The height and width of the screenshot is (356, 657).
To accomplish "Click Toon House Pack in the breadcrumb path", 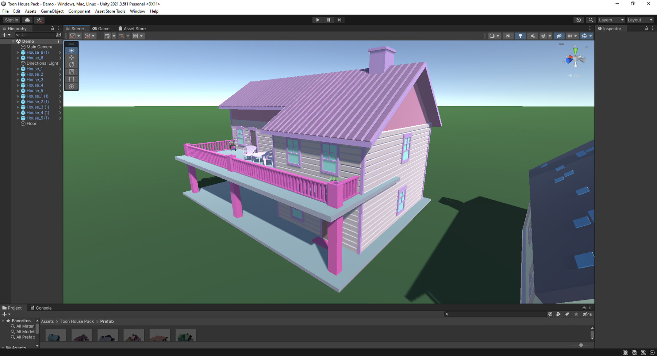I will pos(77,321).
